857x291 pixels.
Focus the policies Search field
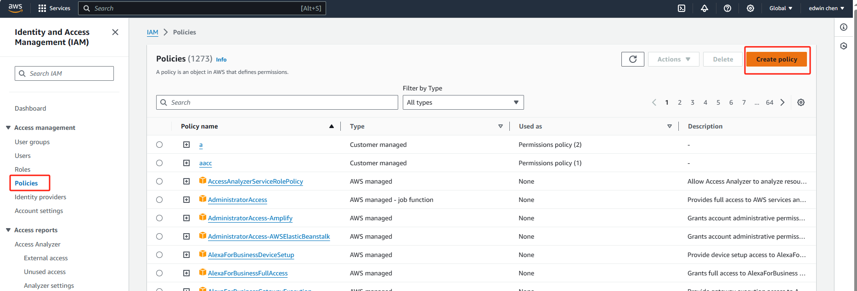[277, 102]
